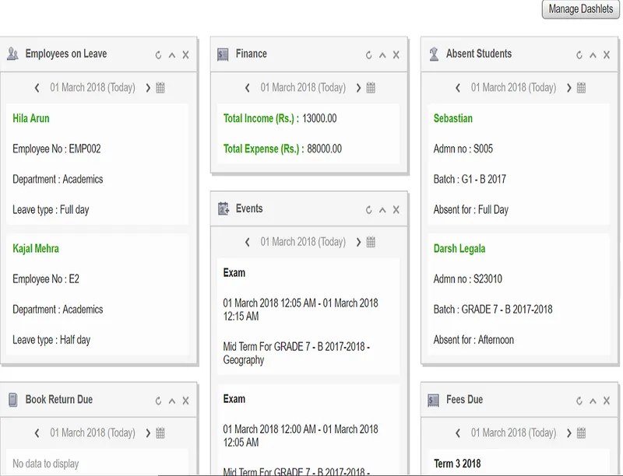This screenshot has width=623, height=476.
Task: Go to previous day in Finance dashlet
Action: pos(247,88)
